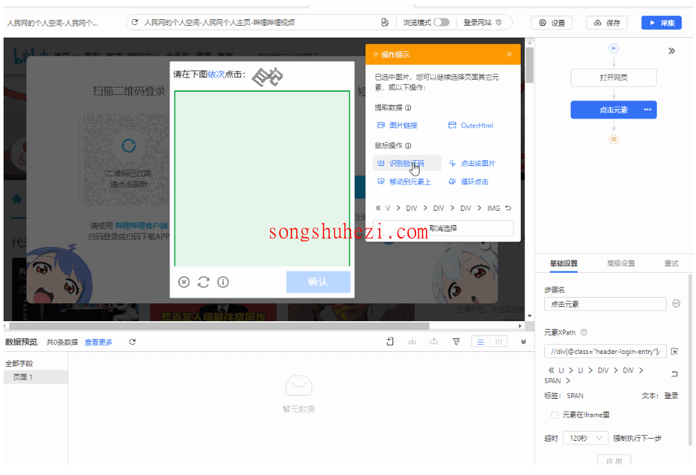Select the 打开网页 workflow step
The image size is (696, 475).
pos(613,78)
